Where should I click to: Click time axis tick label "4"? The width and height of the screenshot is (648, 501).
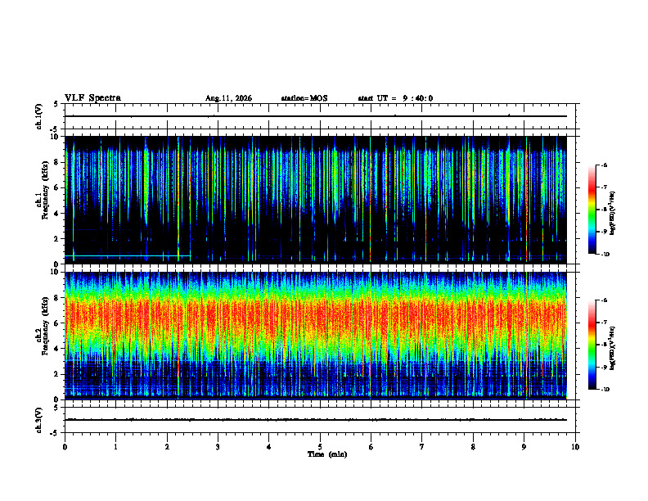[269, 447]
